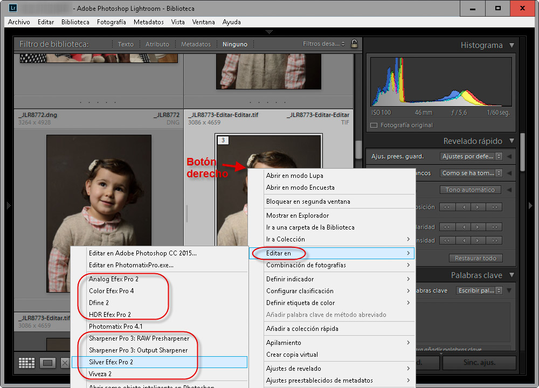Screen dimensions: 539x388
Task: Select the Metadatos library filter
Action: (x=196, y=44)
